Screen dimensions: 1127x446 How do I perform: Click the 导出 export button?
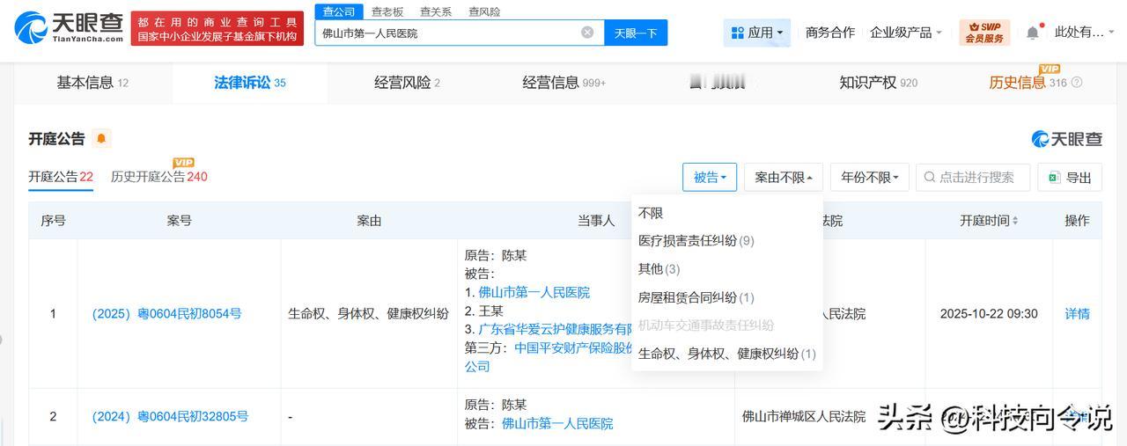coord(1070,177)
